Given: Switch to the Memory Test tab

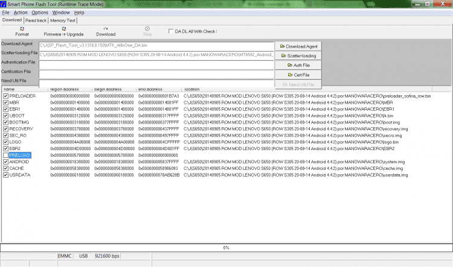Looking at the screenshot, I should point(63,20).
